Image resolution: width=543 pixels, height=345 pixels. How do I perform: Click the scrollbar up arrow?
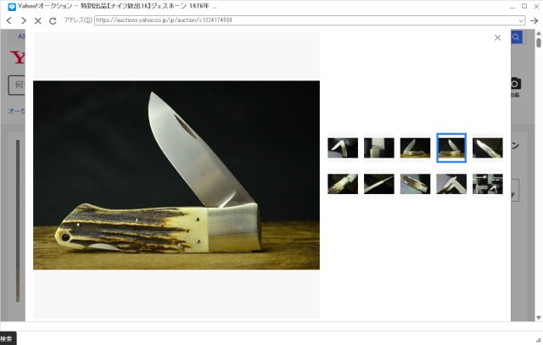click(x=539, y=34)
